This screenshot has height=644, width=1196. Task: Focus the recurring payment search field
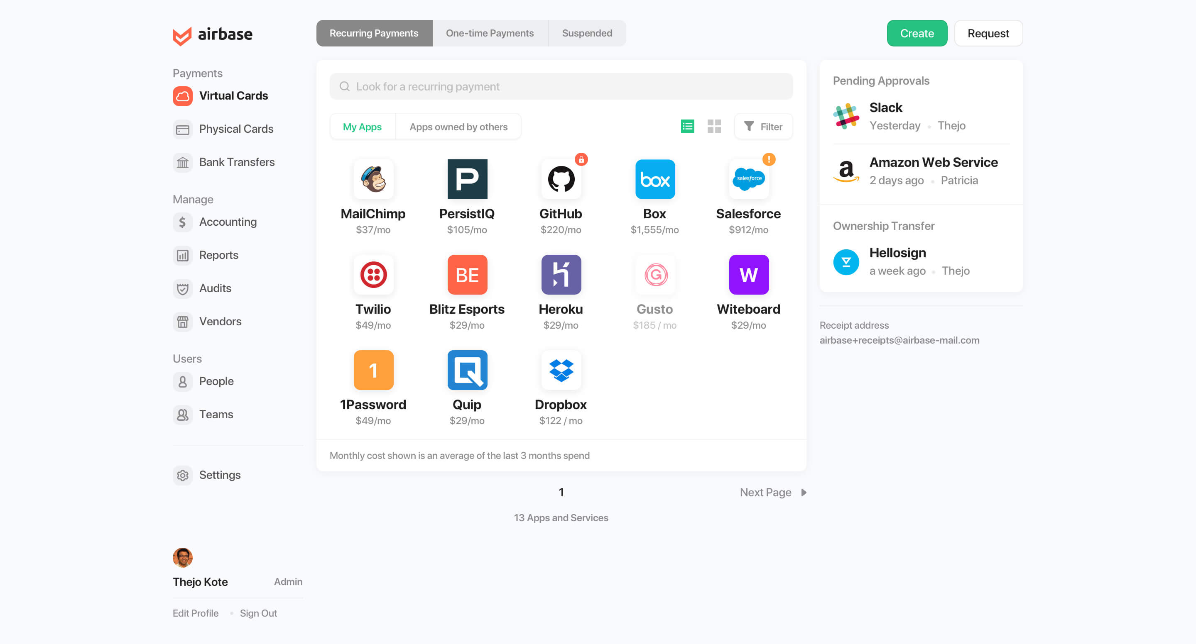click(561, 86)
